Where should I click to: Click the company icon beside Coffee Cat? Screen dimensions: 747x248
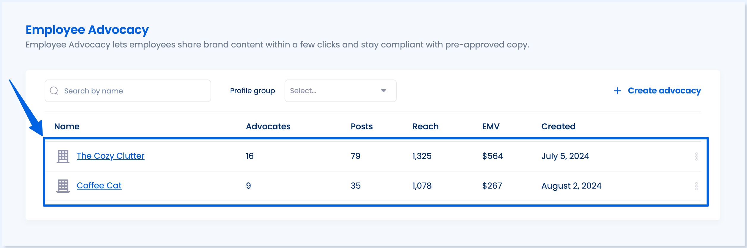coord(63,185)
